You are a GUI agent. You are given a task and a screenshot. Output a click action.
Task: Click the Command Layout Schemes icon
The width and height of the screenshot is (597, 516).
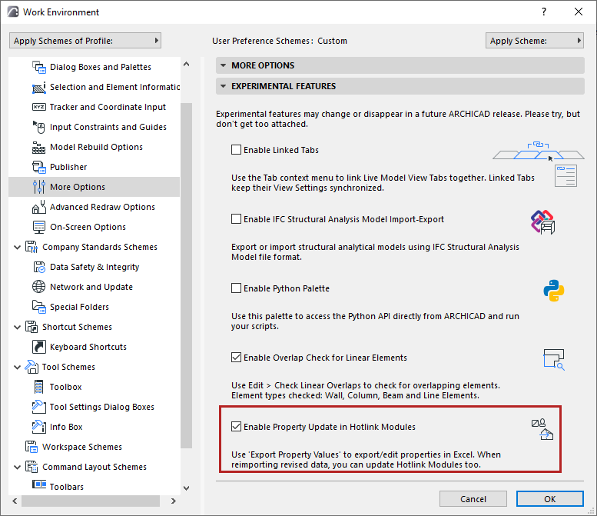pyautogui.click(x=32, y=467)
